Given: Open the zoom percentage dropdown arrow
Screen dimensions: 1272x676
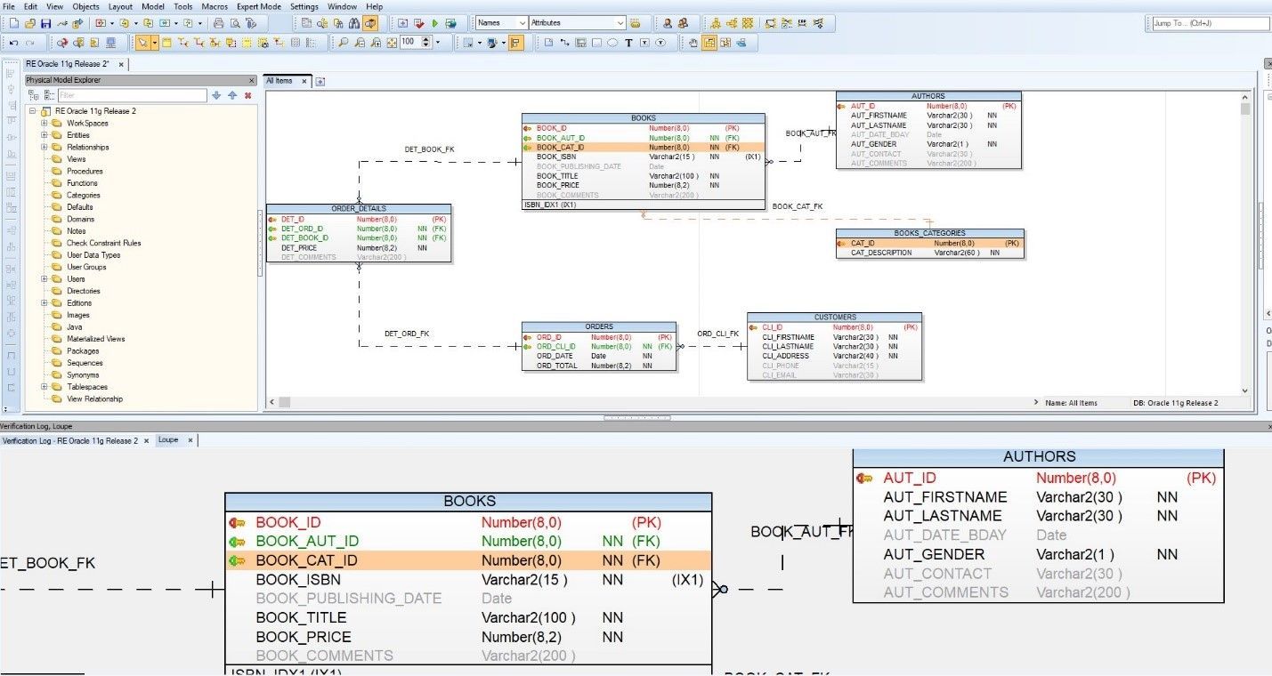Looking at the screenshot, I should coord(437,43).
